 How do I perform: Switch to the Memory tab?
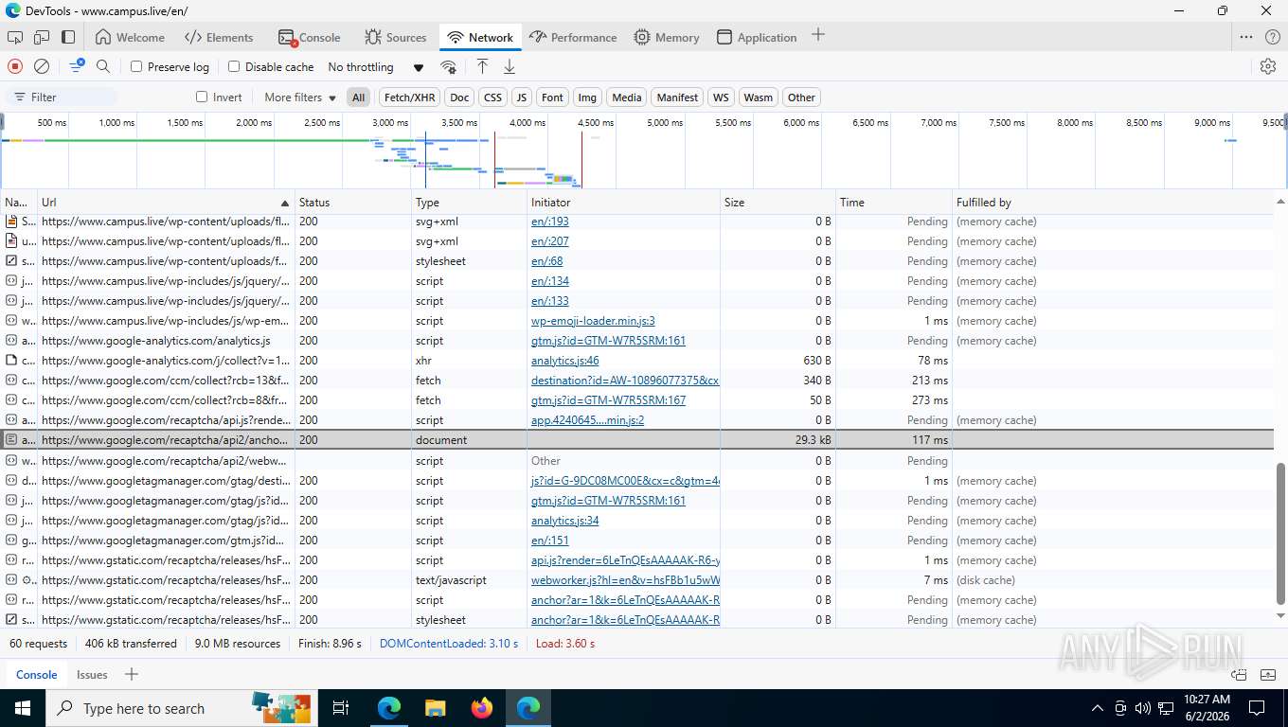[x=667, y=38]
